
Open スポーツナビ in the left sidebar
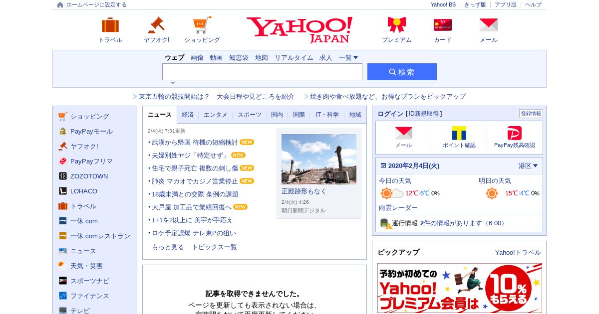(x=90, y=281)
